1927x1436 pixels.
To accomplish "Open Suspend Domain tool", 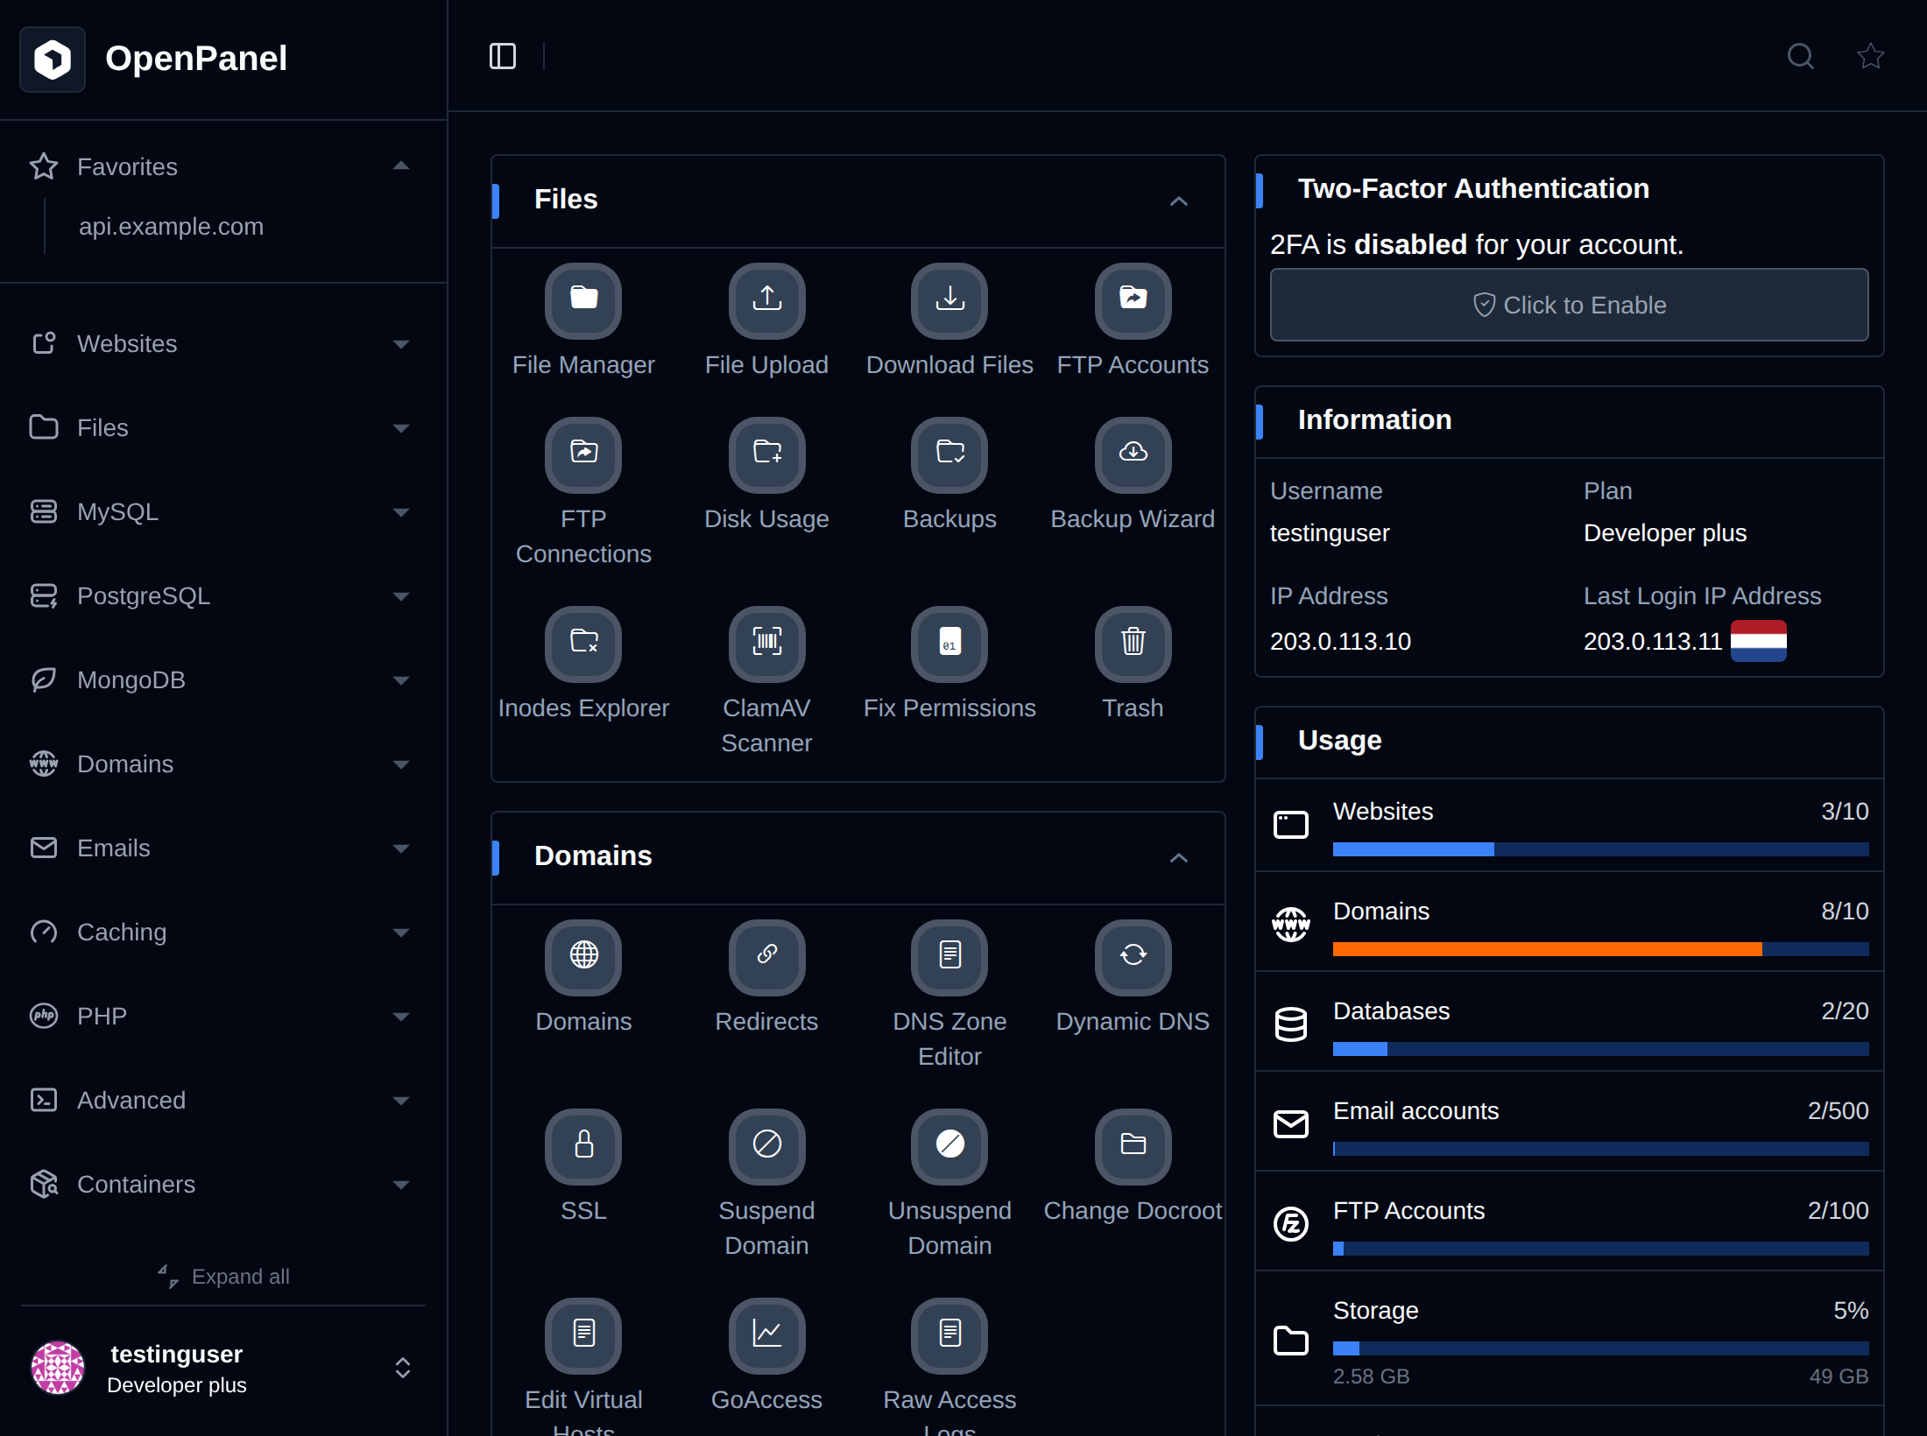I will coord(766,1146).
